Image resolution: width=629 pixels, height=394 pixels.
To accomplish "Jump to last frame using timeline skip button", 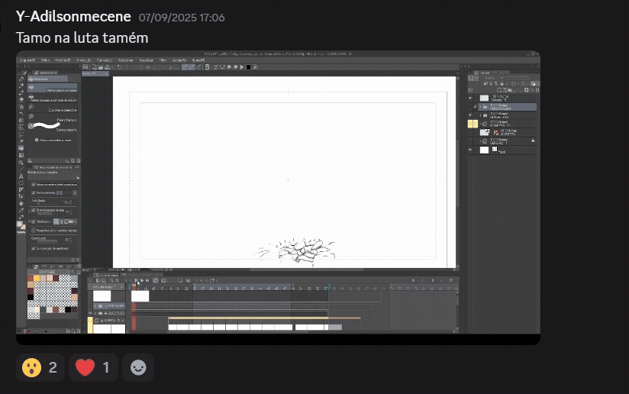I will 147,280.
